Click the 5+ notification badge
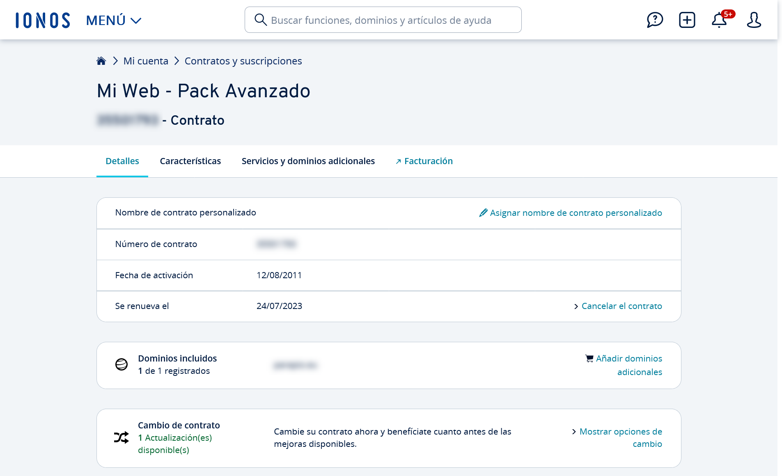 728,14
